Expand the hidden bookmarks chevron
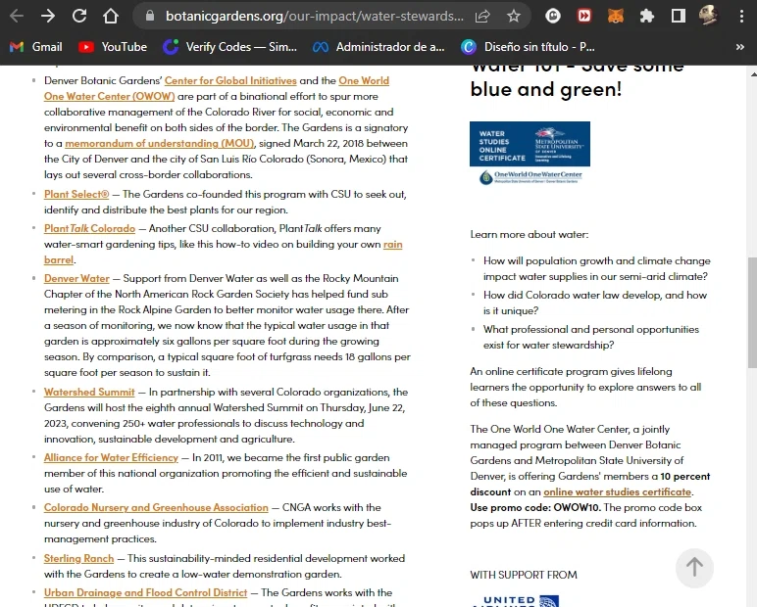Screen dimensions: 757x607 click(739, 47)
